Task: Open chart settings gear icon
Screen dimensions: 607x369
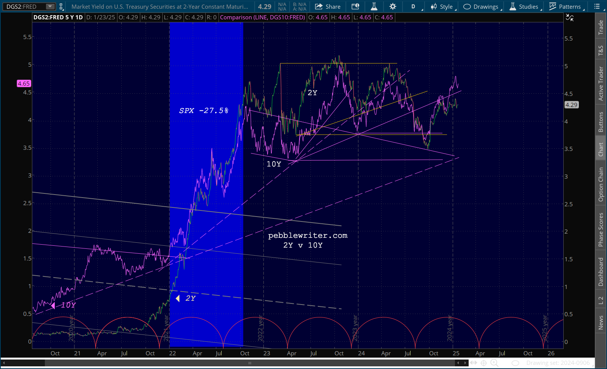Action: point(393,6)
